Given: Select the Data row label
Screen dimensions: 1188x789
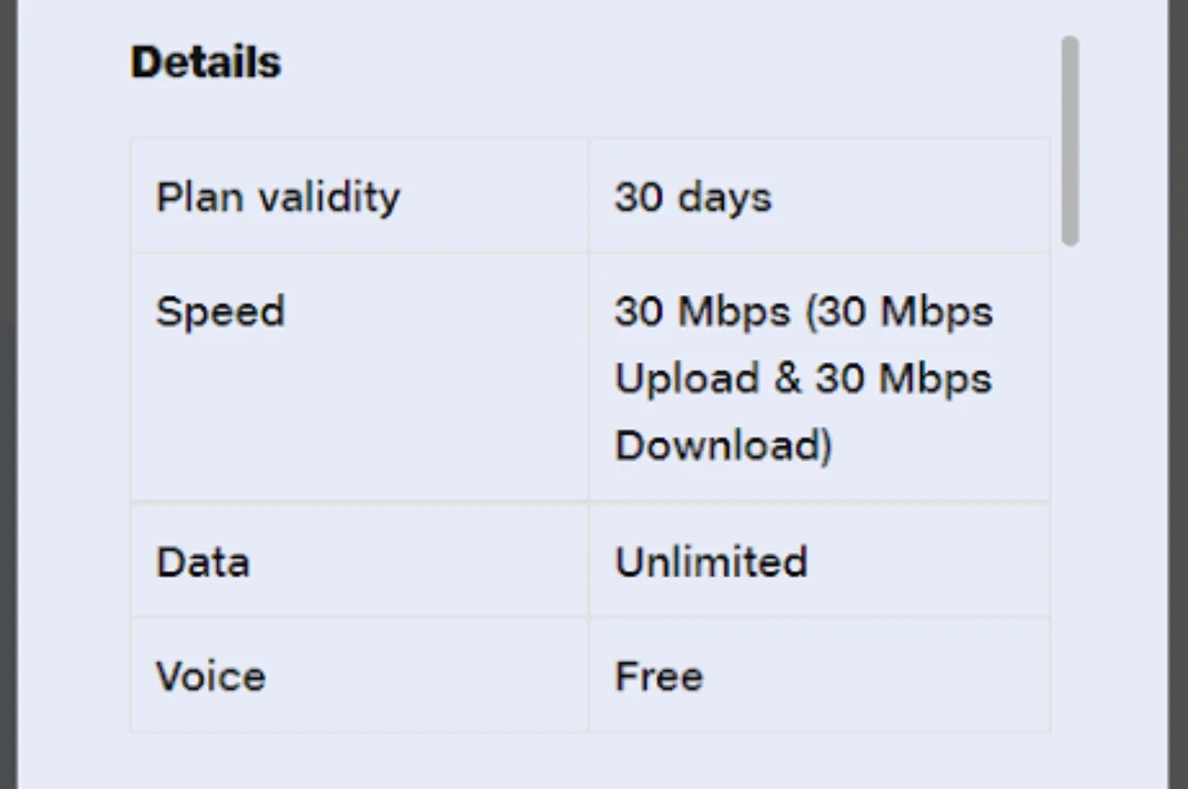Looking at the screenshot, I should 202,562.
